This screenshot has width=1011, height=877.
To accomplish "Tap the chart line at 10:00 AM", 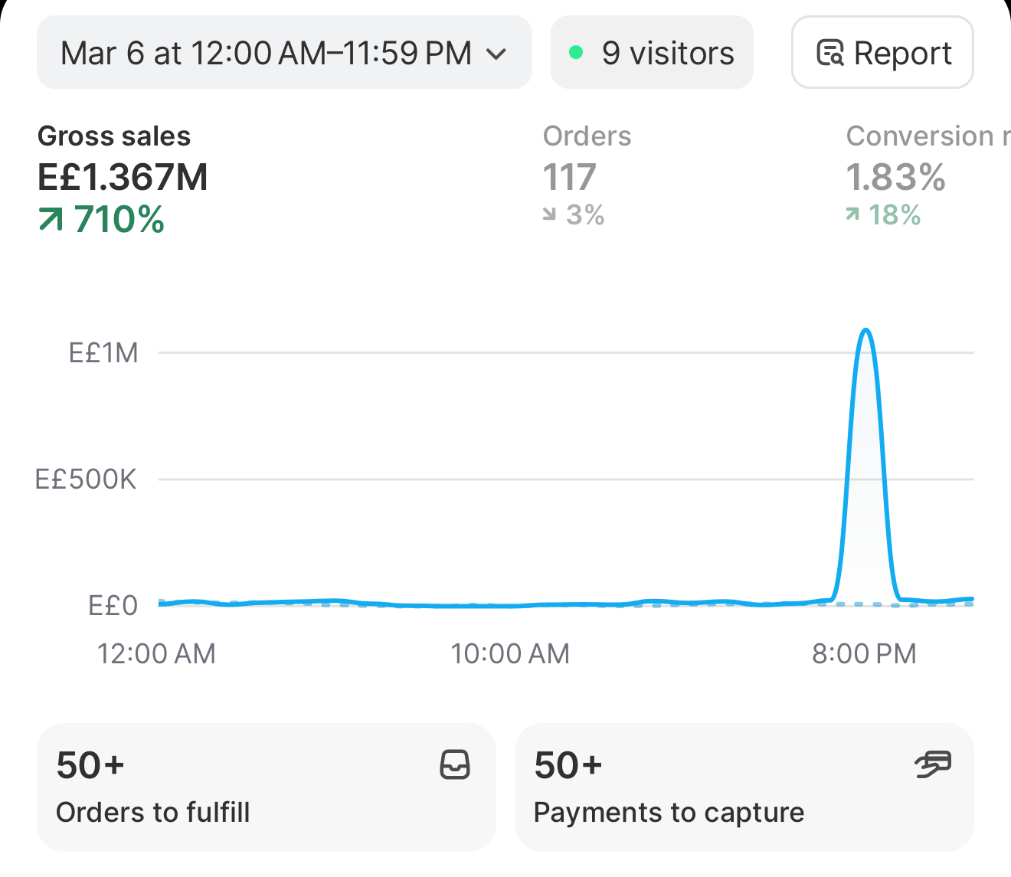I will pyautogui.click(x=510, y=605).
